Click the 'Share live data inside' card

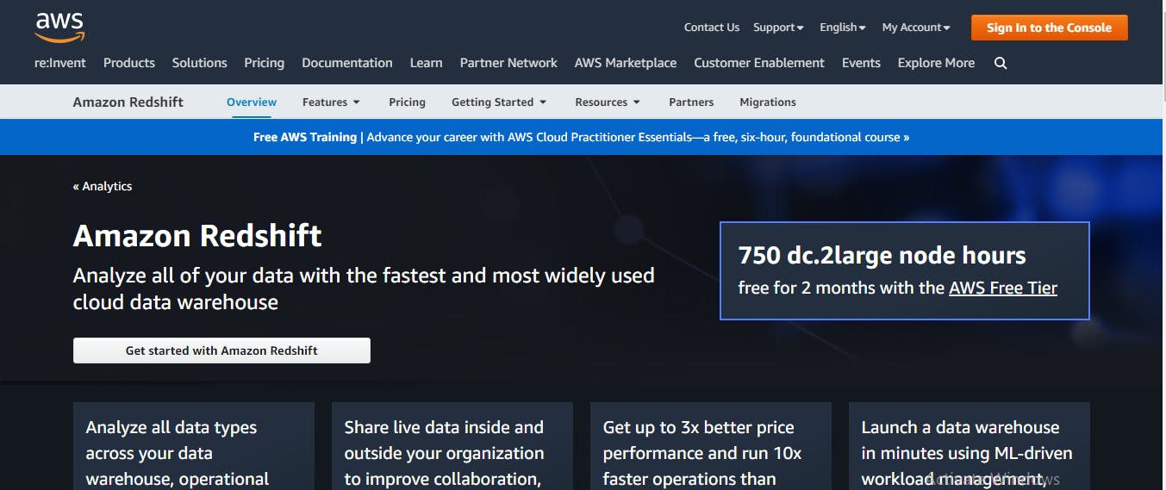(452, 446)
